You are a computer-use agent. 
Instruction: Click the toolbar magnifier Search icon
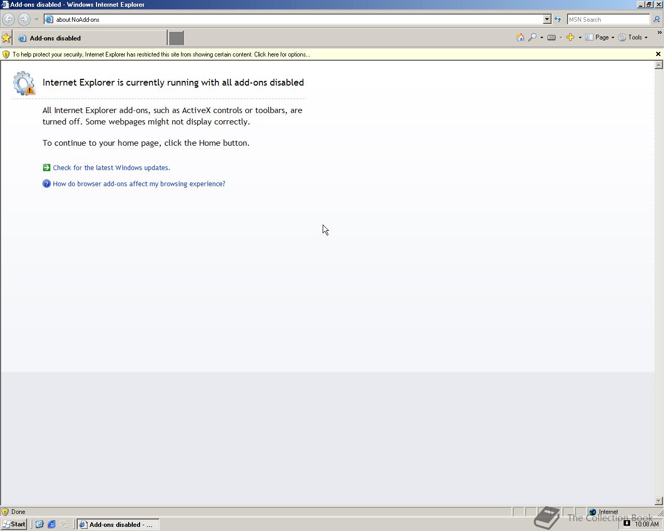pos(532,37)
